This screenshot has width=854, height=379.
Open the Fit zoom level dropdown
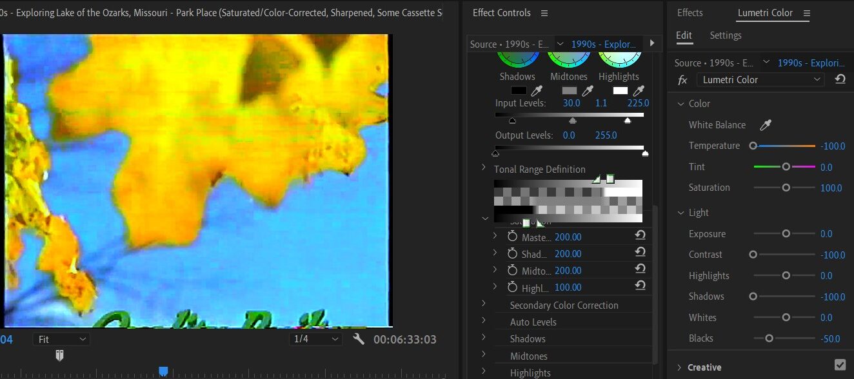coord(61,339)
